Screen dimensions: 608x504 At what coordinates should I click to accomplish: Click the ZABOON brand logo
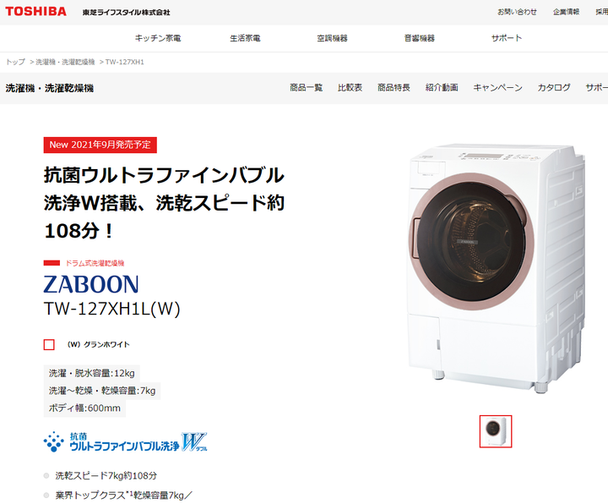coord(91,284)
